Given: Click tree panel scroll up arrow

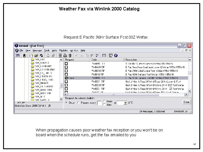Looking at the screenshot, I should (61, 60).
